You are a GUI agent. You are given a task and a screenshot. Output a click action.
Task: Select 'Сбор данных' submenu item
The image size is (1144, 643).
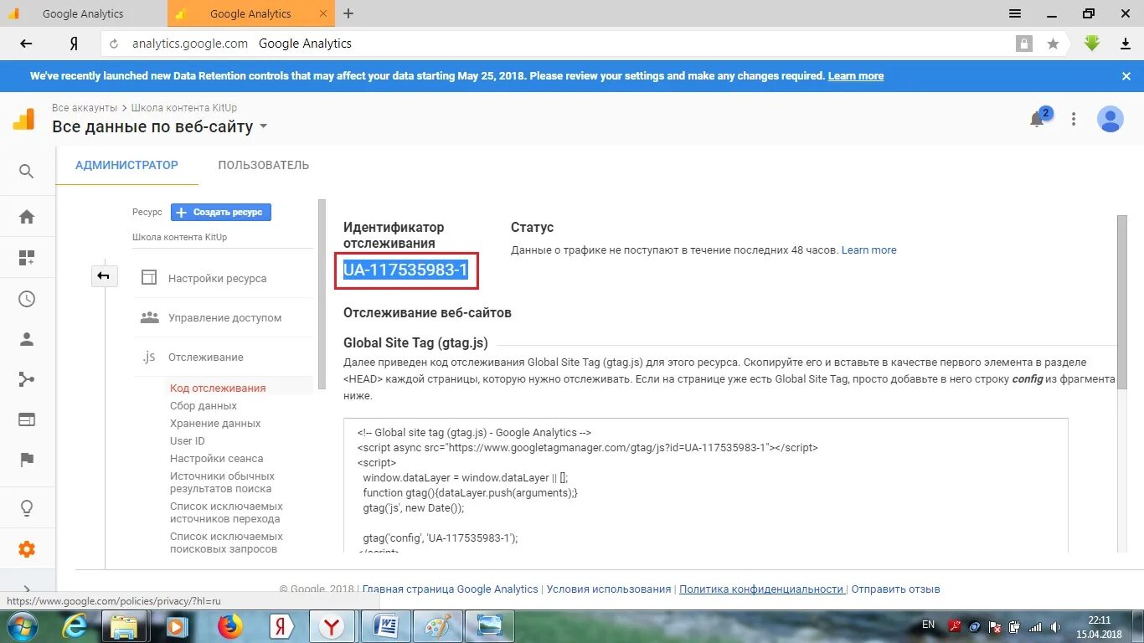pos(204,405)
